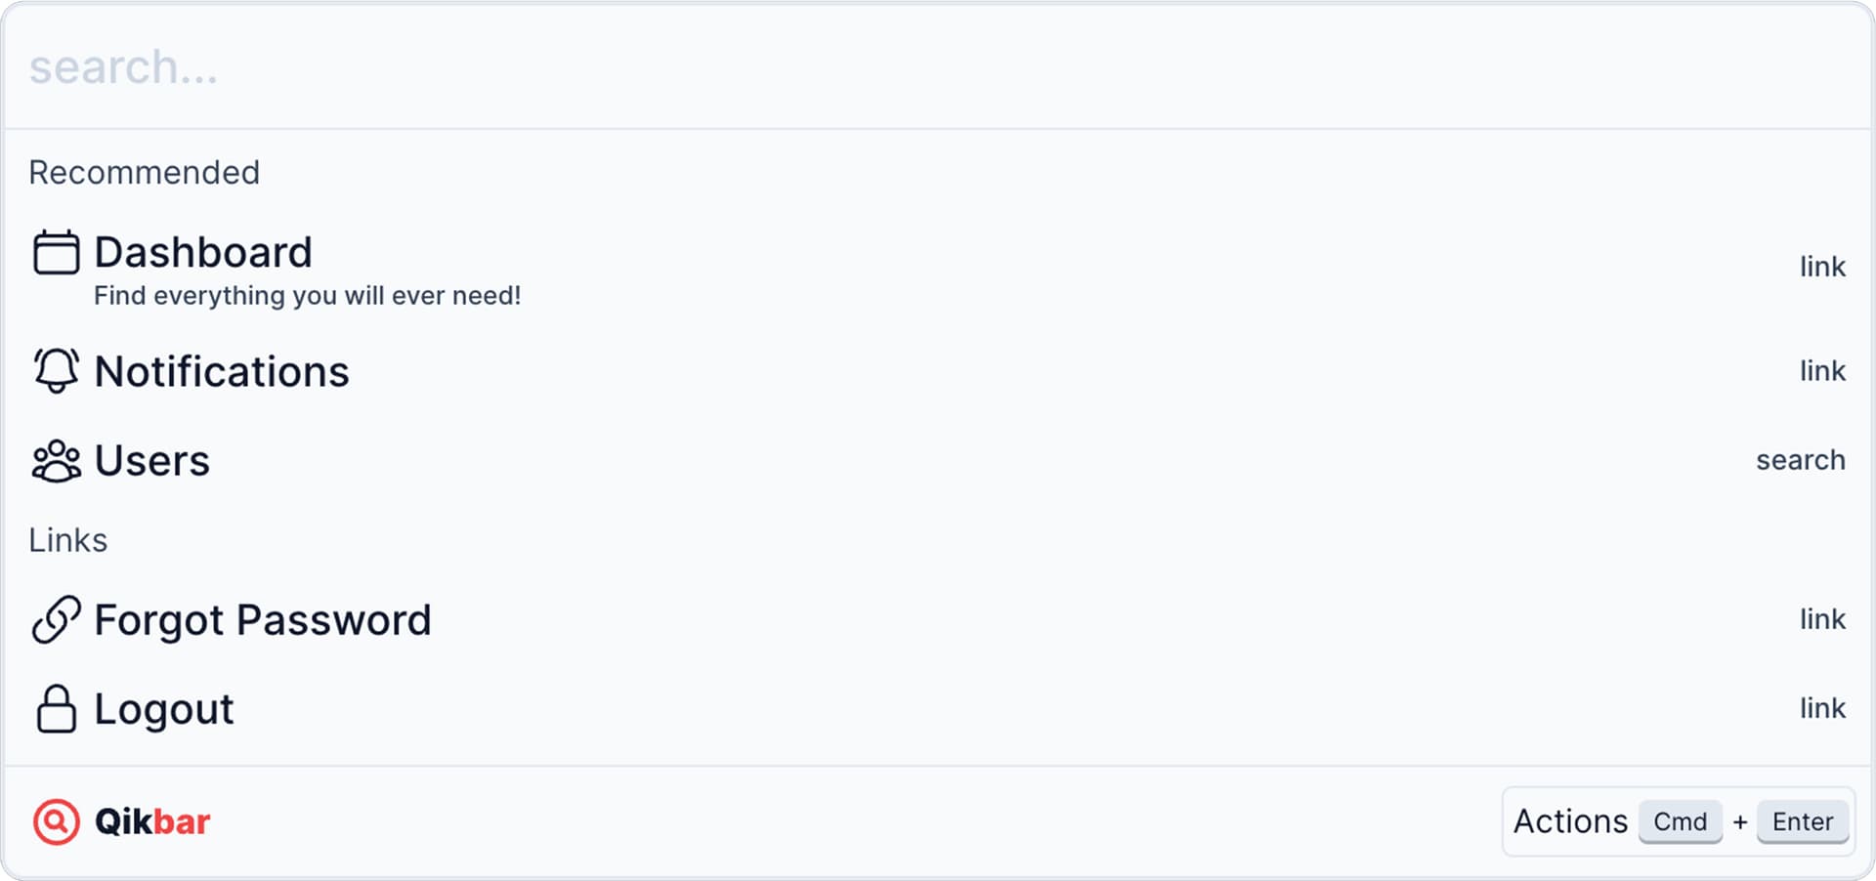Click the Qikbar brand name text
This screenshot has width=1876, height=881.
pos(152,822)
